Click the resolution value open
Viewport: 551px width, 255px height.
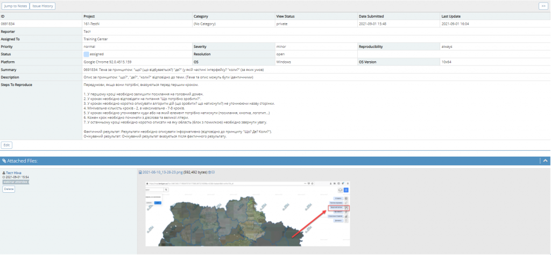(280, 54)
